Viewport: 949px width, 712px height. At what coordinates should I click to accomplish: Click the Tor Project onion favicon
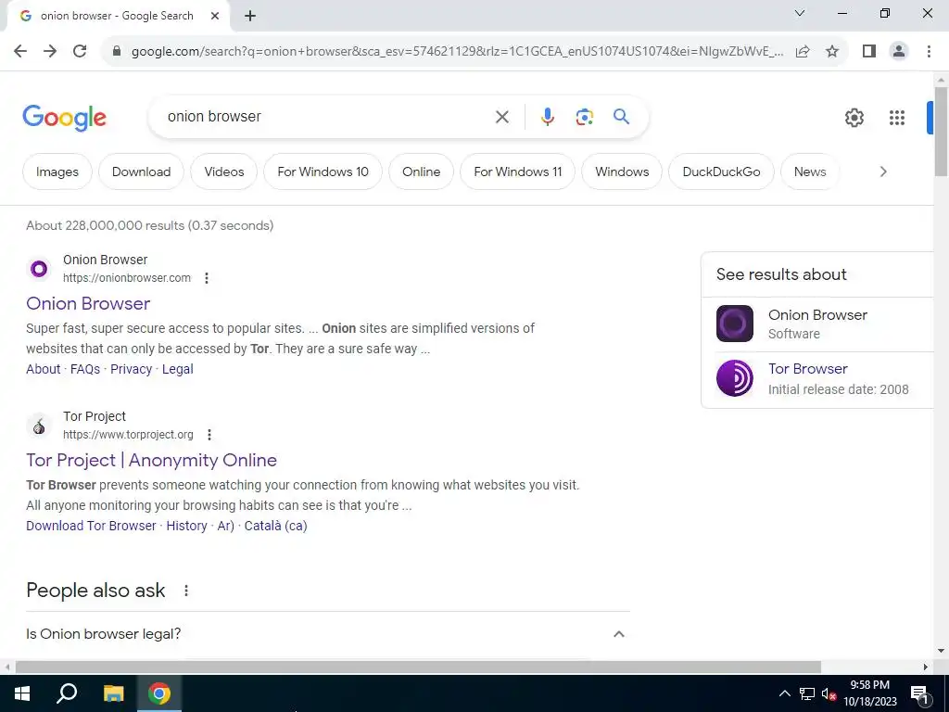(39, 426)
